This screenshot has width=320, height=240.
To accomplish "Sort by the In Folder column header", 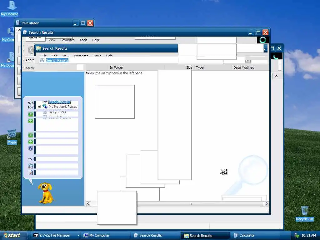I will 136,67.
